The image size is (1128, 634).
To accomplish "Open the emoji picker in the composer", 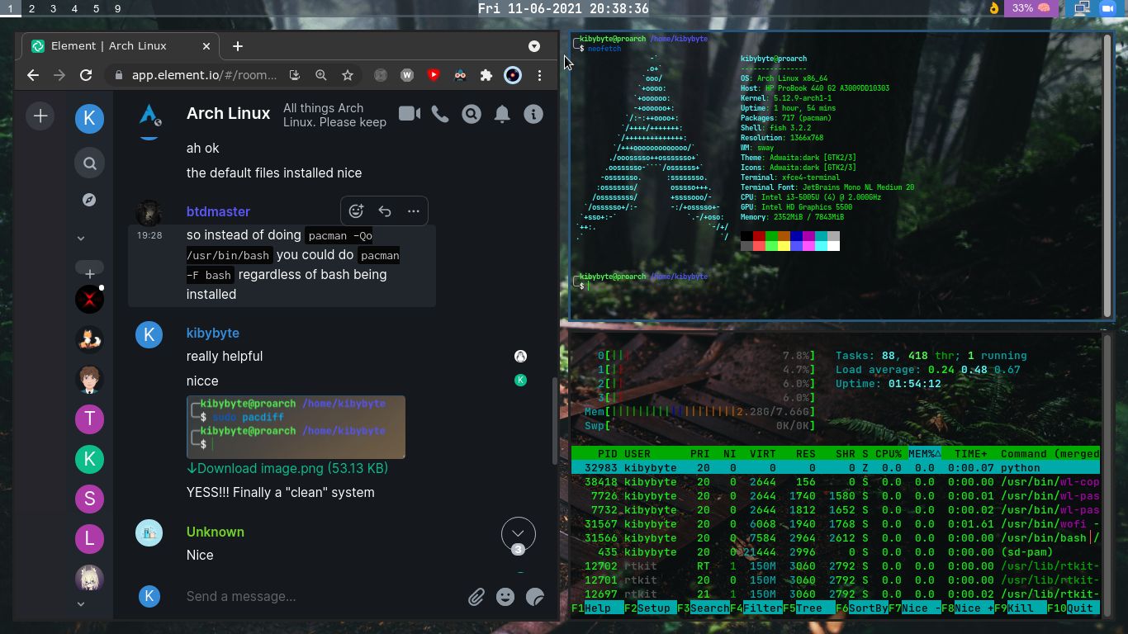I will [505, 596].
